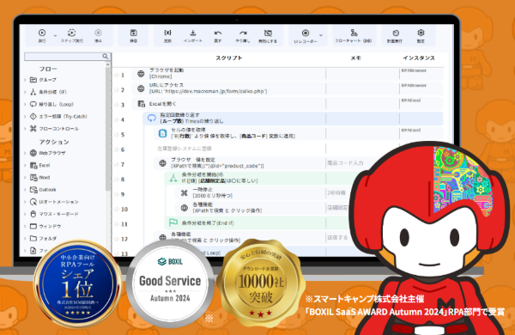
Task: Redo with the やり直し arrow
Action: [x=243, y=33]
